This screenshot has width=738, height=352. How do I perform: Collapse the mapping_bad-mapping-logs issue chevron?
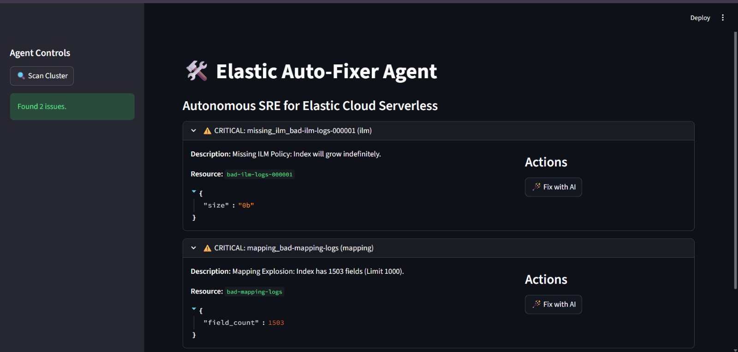194,248
